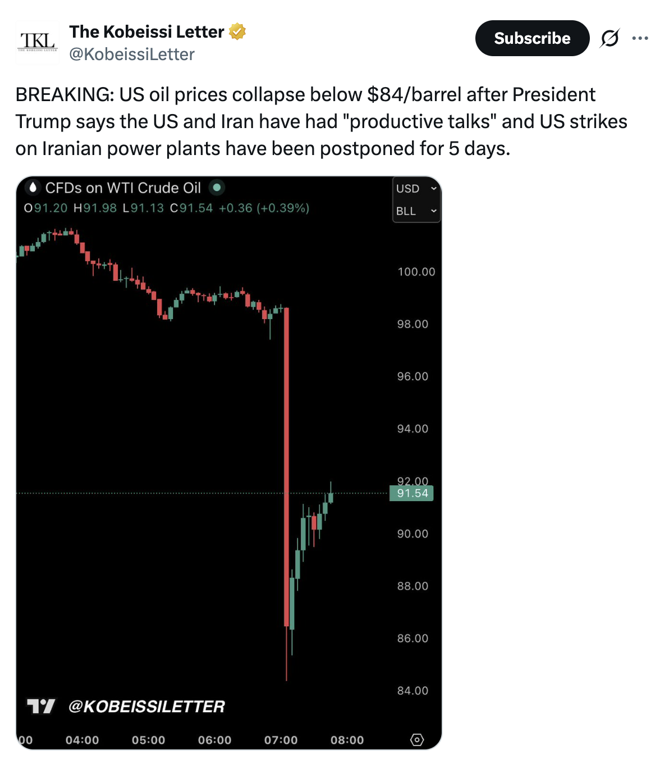Click the large red crash candlestick

[286, 466]
